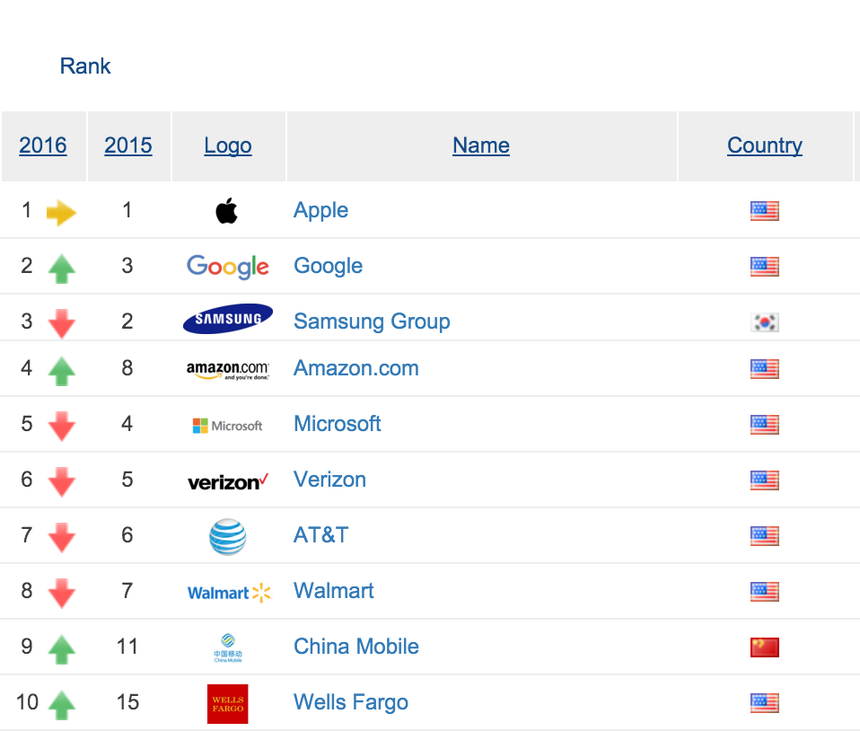Click the China Mobile logo
This screenshot has height=731, width=860.
(228, 648)
